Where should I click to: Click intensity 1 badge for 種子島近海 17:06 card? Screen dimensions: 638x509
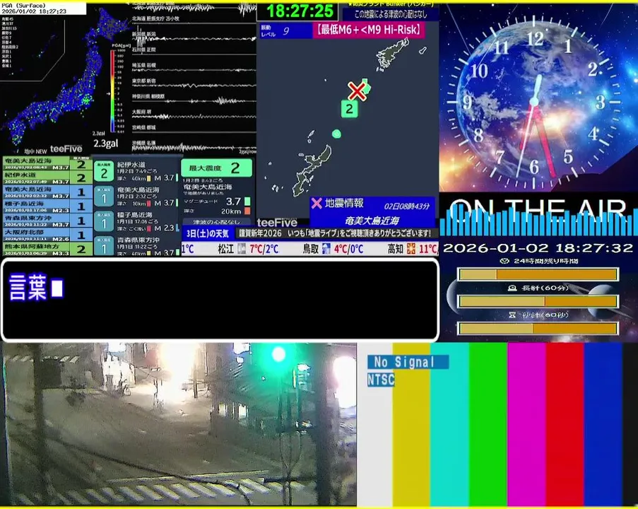tap(104, 222)
